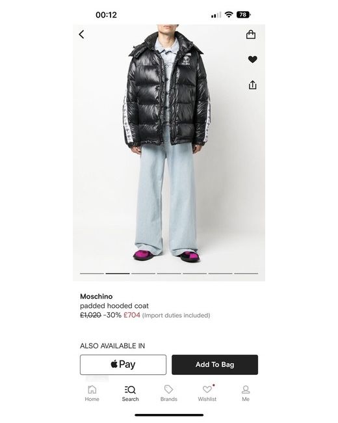Open the shopping bag icon

251,34
